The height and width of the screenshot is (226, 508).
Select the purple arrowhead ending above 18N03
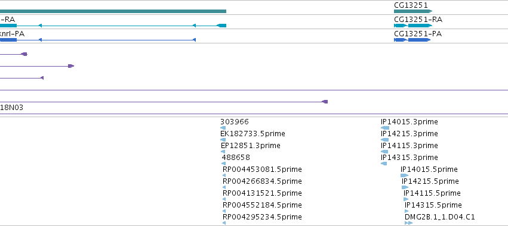pyautogui.click(x=325, y=102)
